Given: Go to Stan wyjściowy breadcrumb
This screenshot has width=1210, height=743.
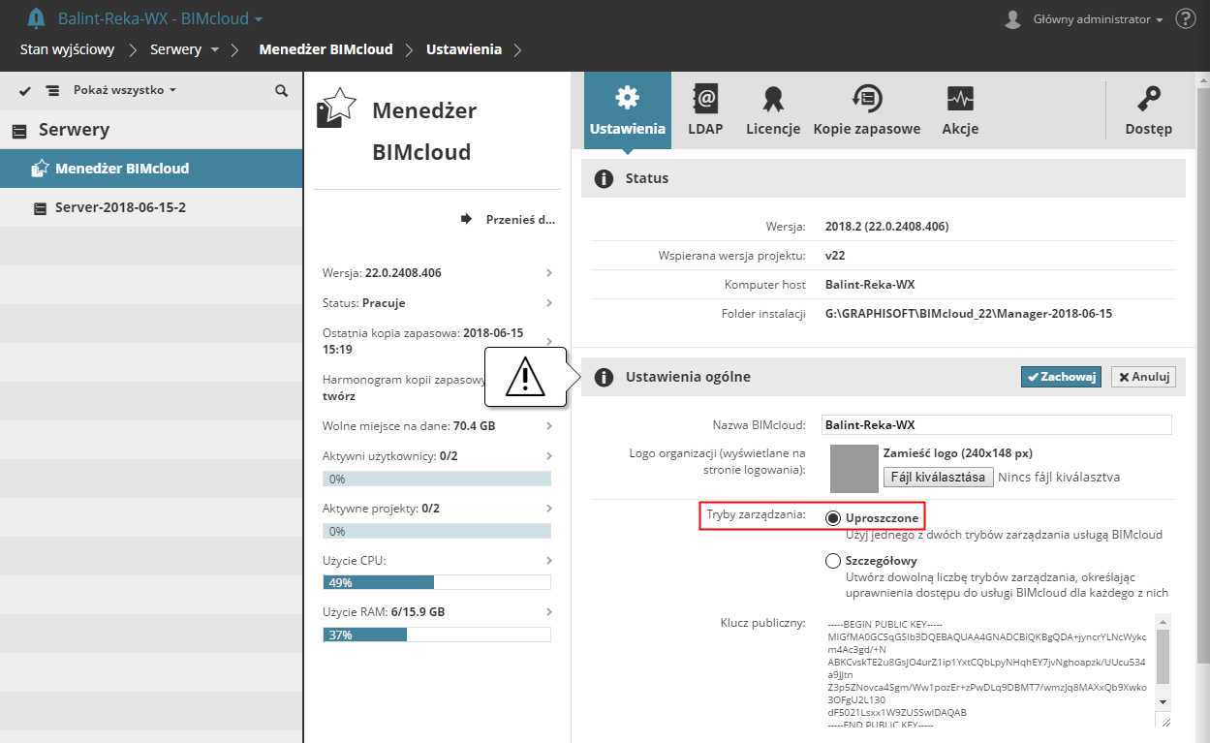Looking at the screenshot, I should coord(68,49).
